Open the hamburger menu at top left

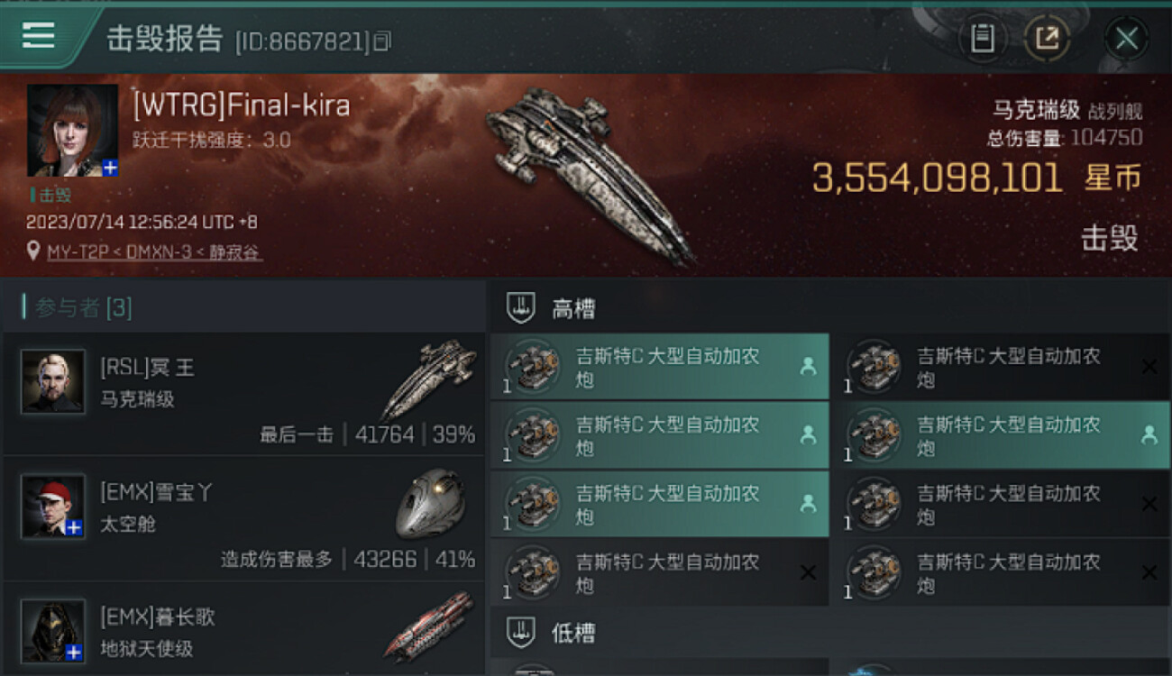39,35
